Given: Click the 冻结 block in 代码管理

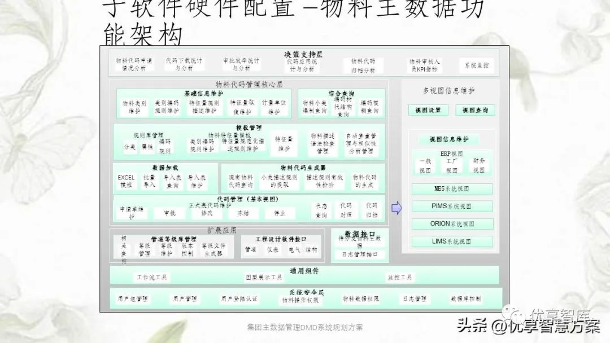Looking at the screenshot, I should coord(243,213).
